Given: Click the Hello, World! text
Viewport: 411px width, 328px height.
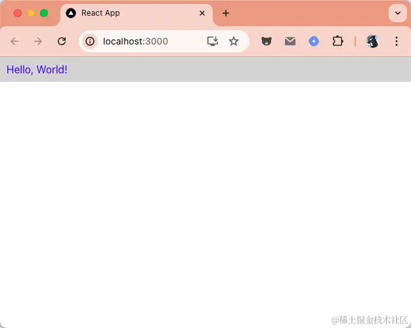Looking at the screenshot, I should click(x=37, y=69).
